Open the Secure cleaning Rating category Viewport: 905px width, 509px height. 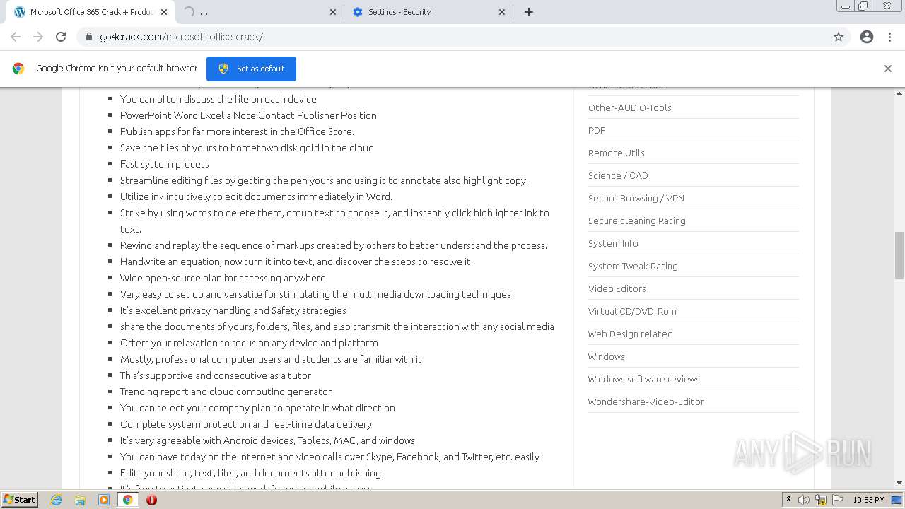tap(637, 221)
